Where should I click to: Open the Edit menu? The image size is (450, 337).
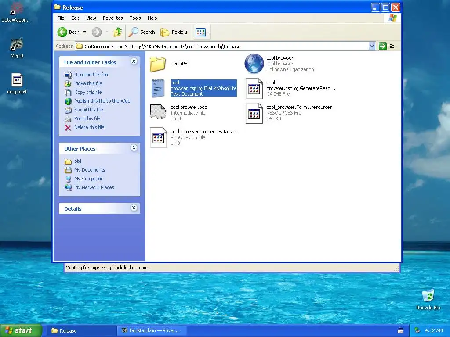pyautogui.click(x=75, y=18)
